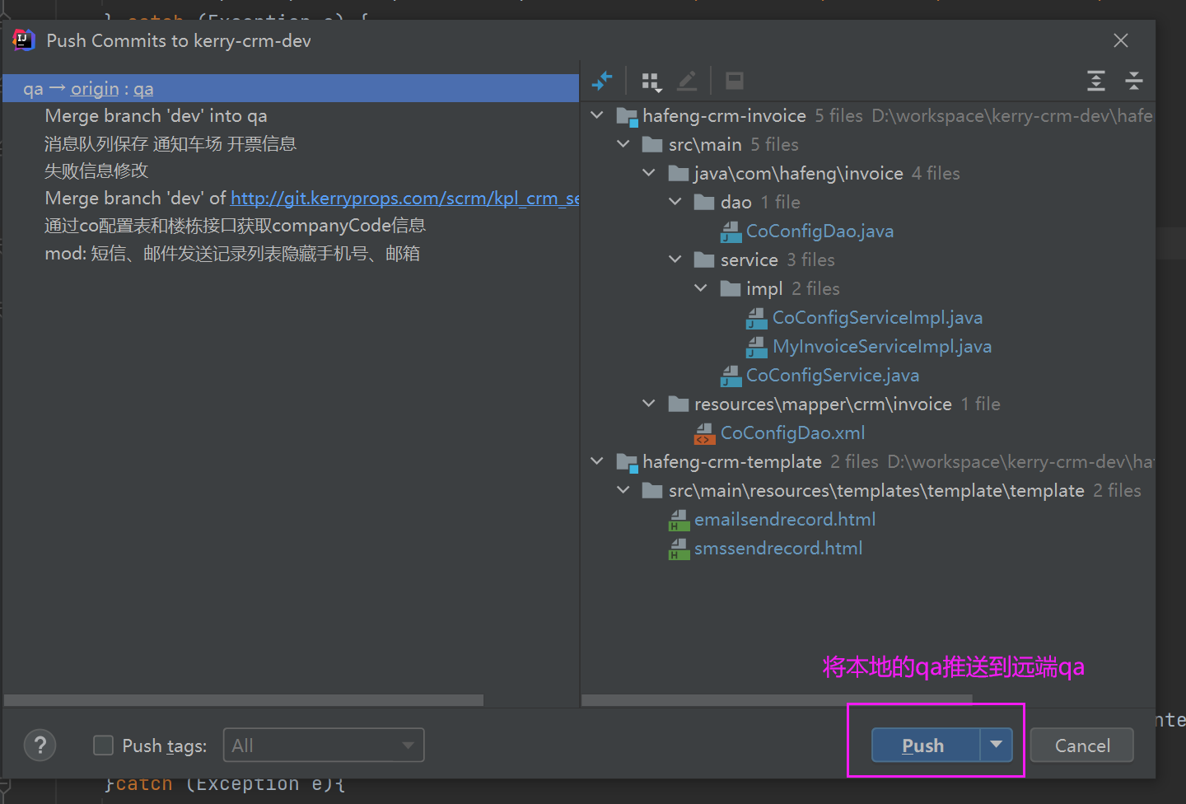Select commit "通过co配置表和楼栋接口获取companyCode信息"
The width and height of the screenshot is (1186, 804).
[236, 226]
